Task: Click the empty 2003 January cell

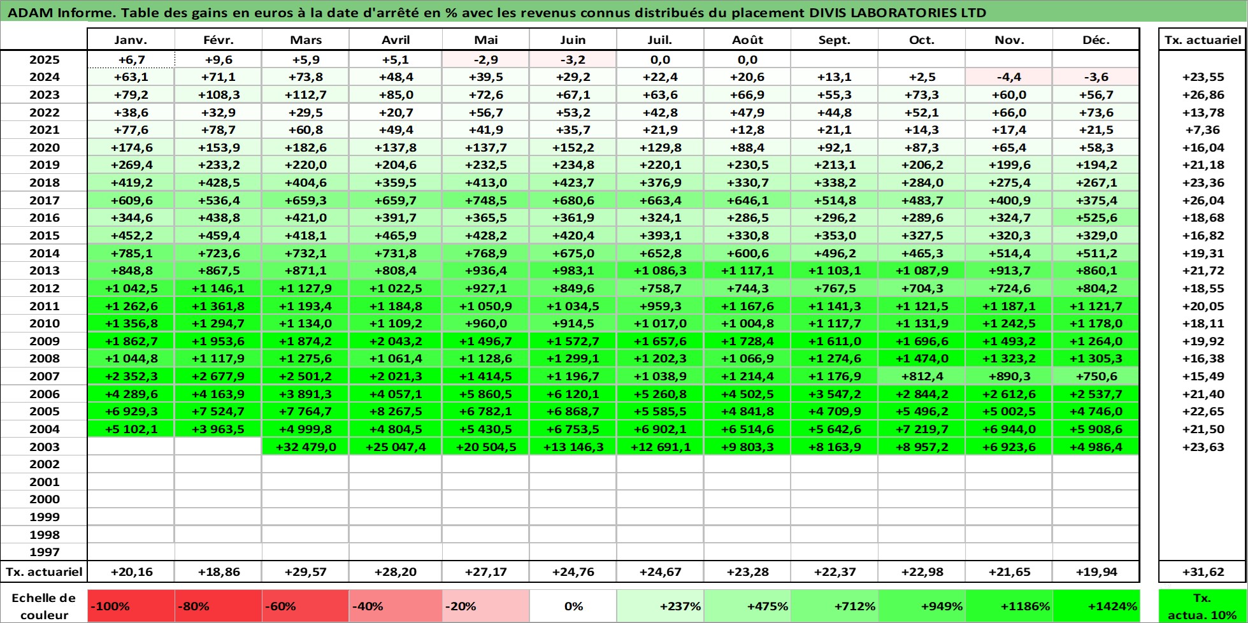Action: 131,447
